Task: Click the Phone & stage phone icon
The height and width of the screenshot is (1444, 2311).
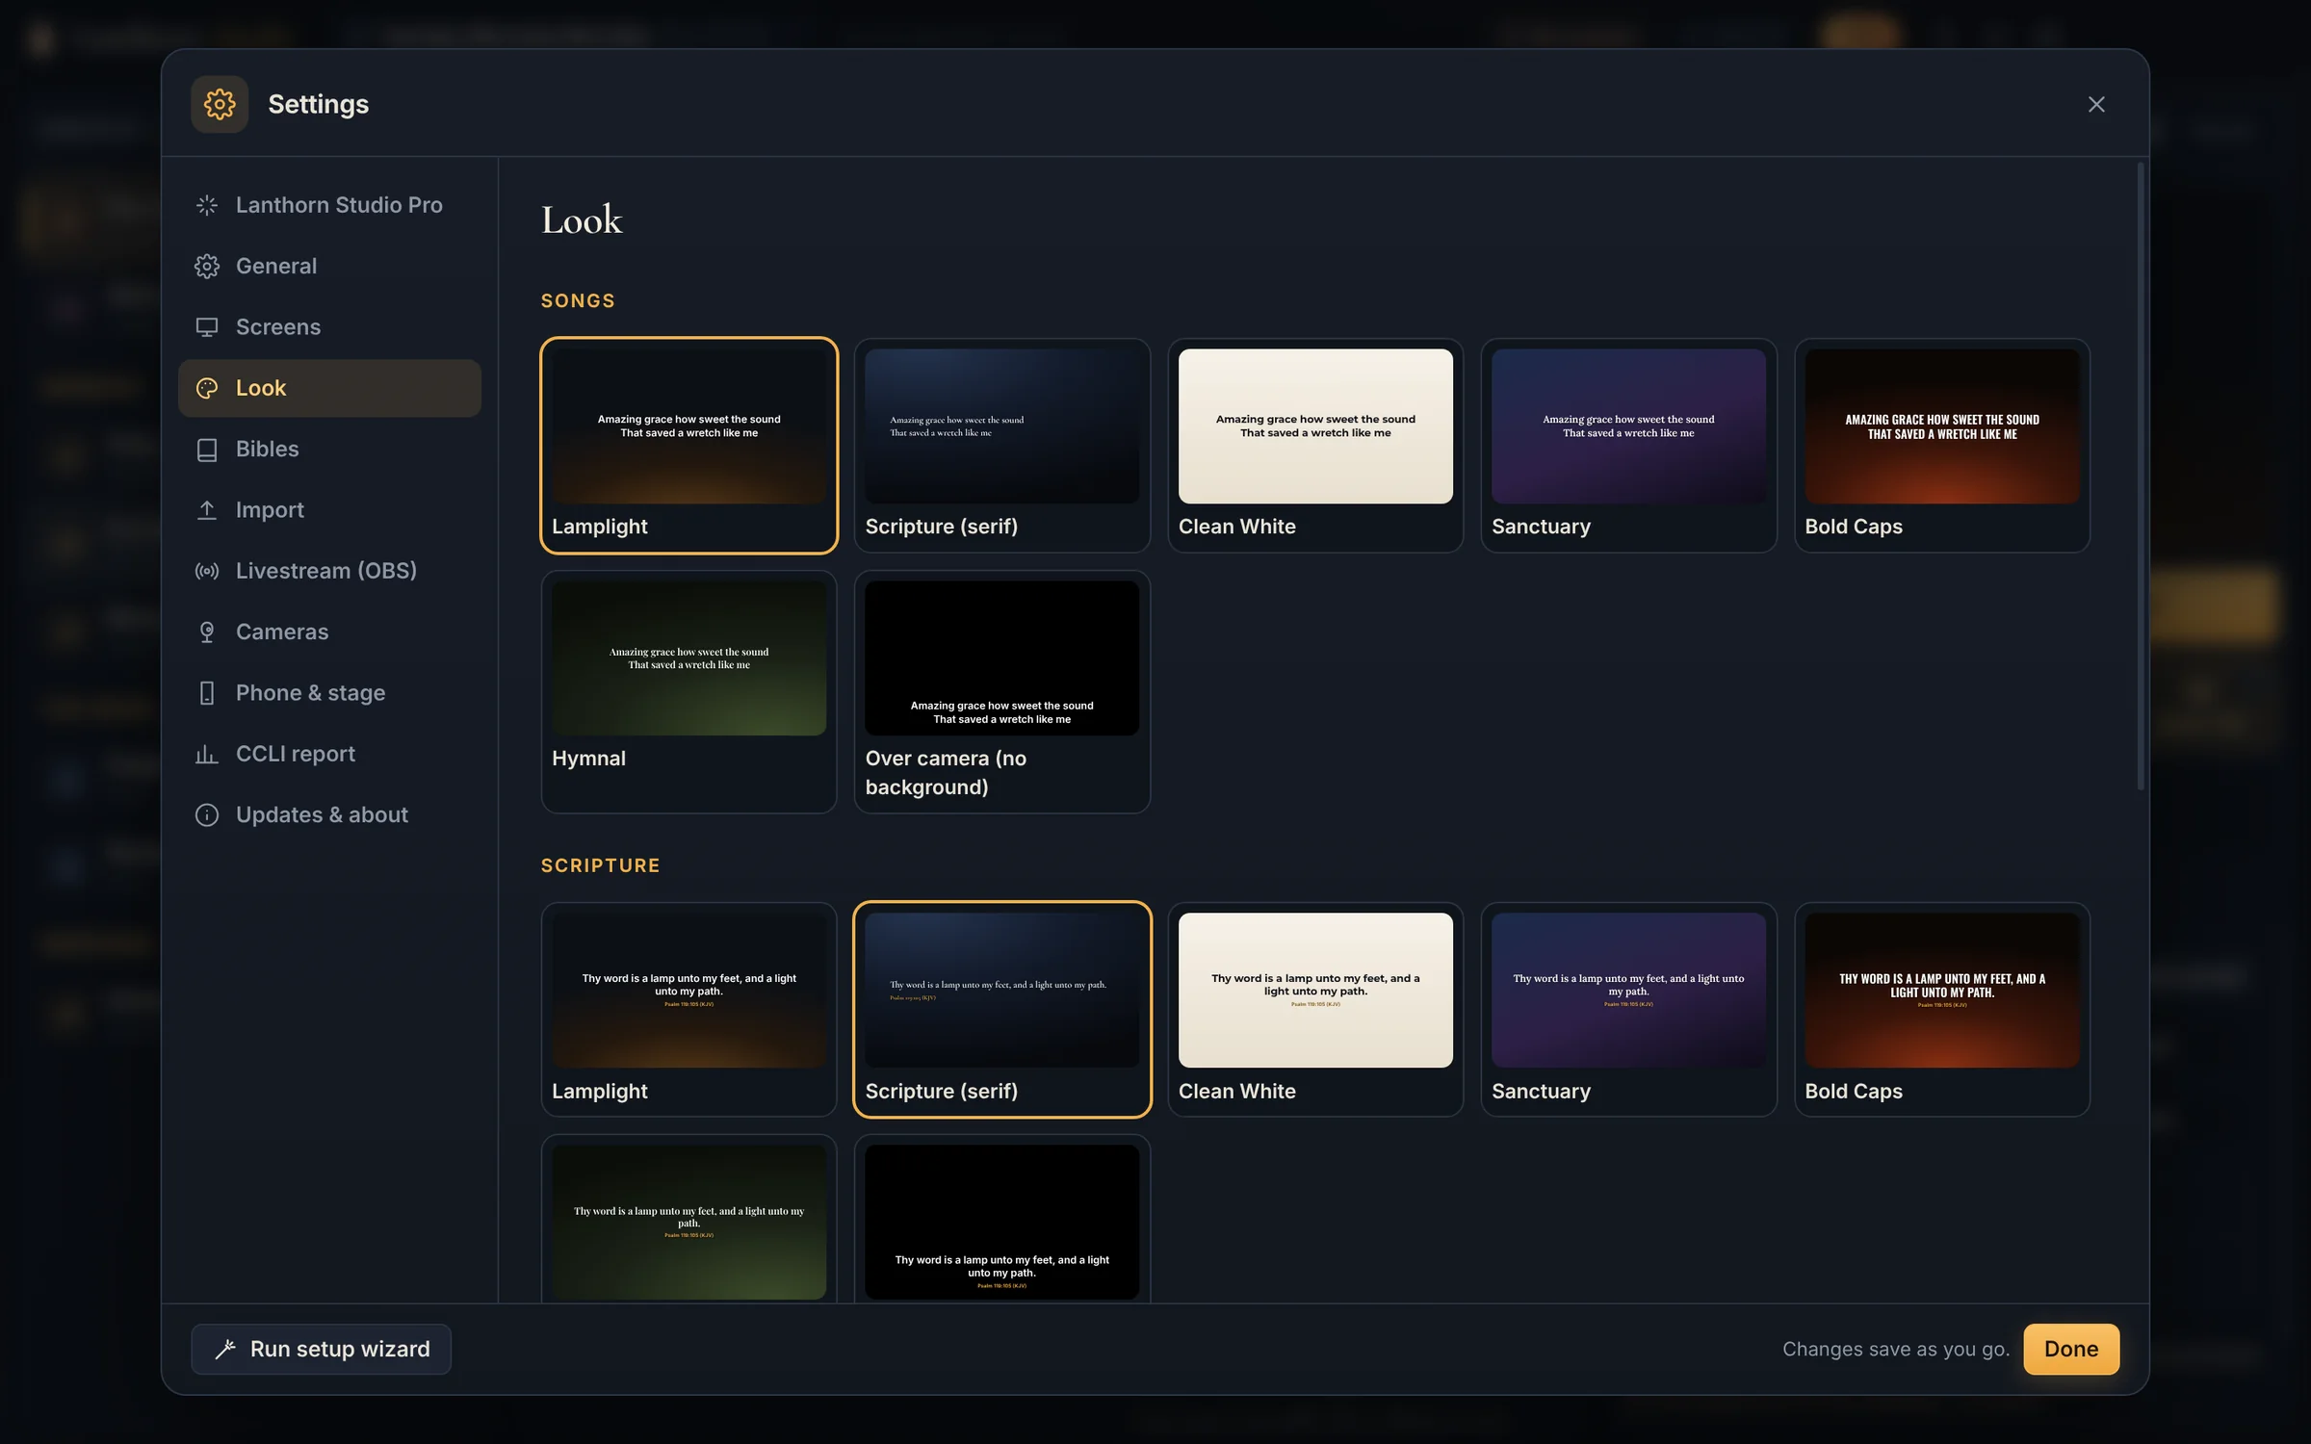Action: (x=207, y=693)
